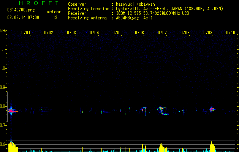
Task: Click the 0702 time marker
Action: click(x=49, y=33)
